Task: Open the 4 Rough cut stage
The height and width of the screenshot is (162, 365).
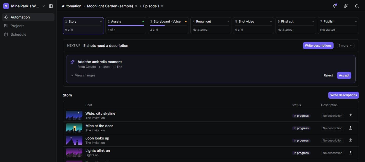Action: (211, 26)
